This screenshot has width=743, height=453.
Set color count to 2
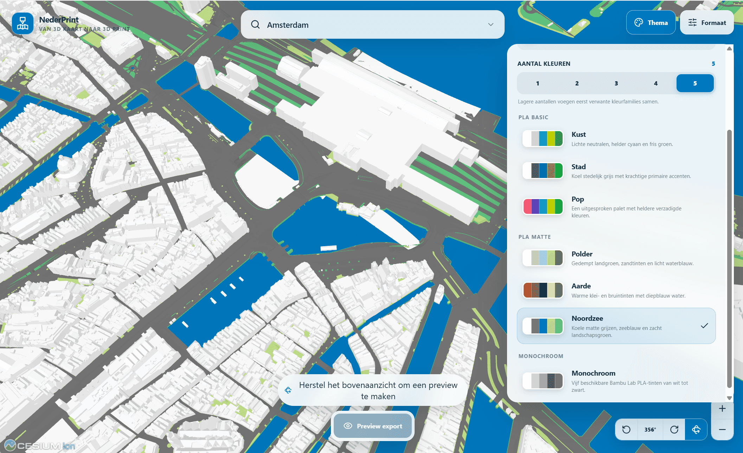(x=577, y=83)
